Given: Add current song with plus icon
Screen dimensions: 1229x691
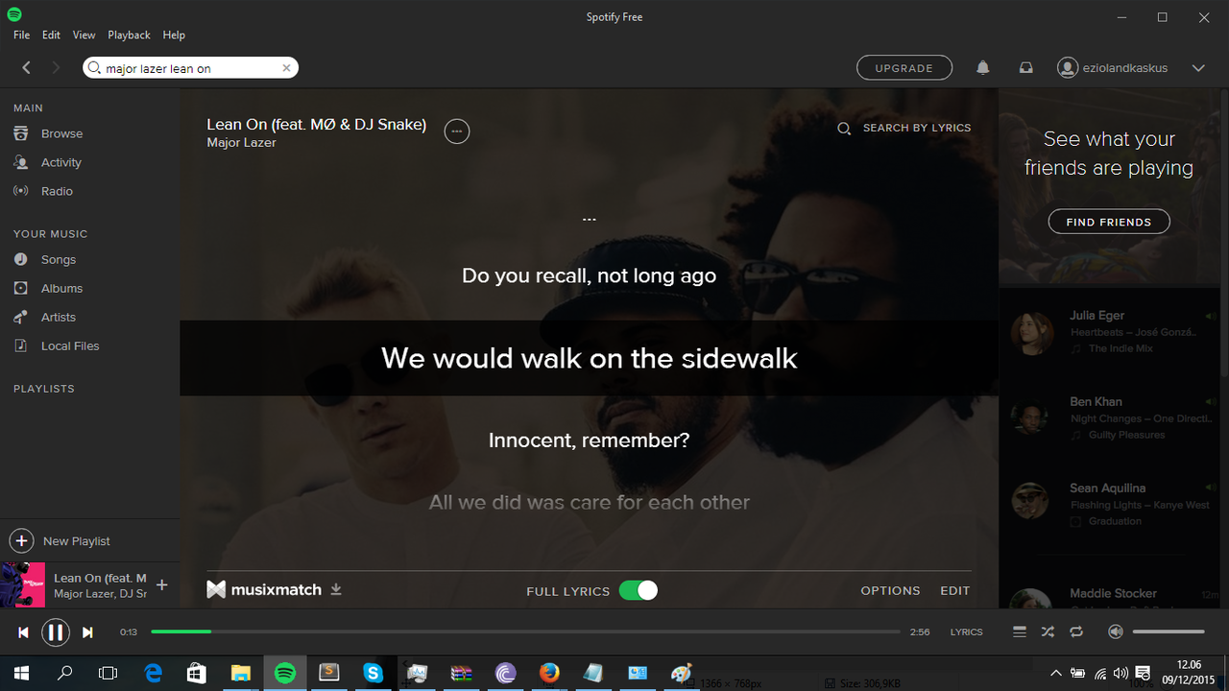Looking at the screenshot, I should tap(162, 584).
